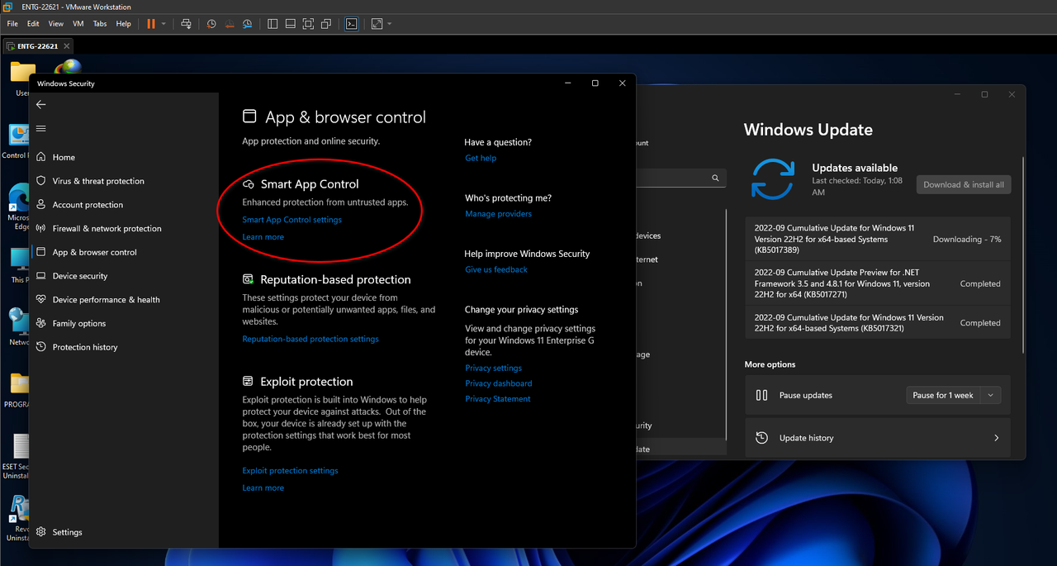Enter full screen mode in VMware toolbar

308,24
